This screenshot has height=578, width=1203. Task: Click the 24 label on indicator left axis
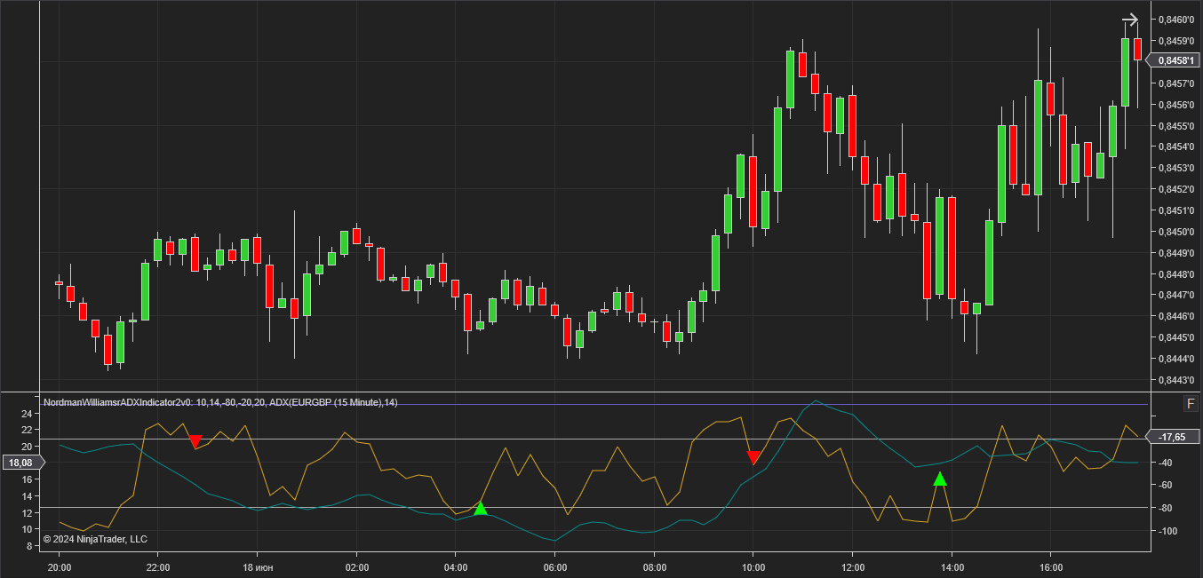pyautogui.click(x=27, y=414)
